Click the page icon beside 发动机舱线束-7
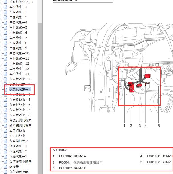 (x=5, y=2)
